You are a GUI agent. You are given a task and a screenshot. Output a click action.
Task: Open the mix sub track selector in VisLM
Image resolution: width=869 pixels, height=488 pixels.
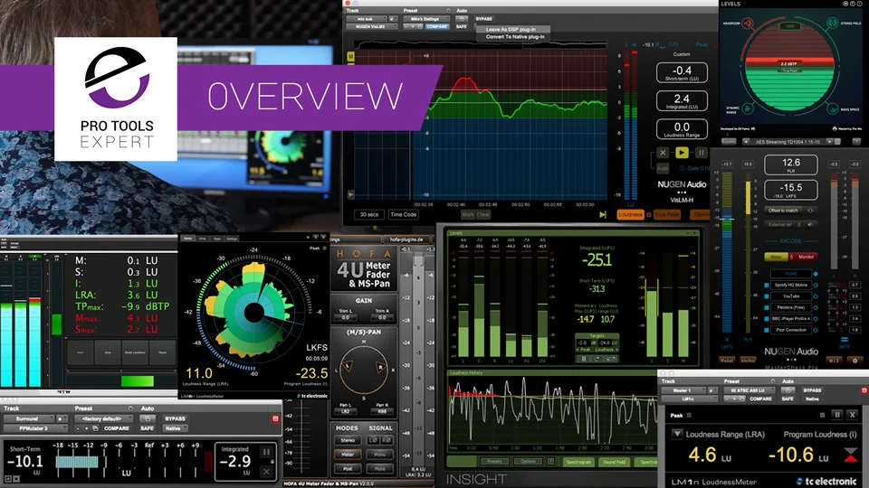pos(366,19)
